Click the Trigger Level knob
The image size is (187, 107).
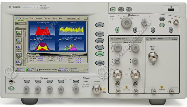76,89
